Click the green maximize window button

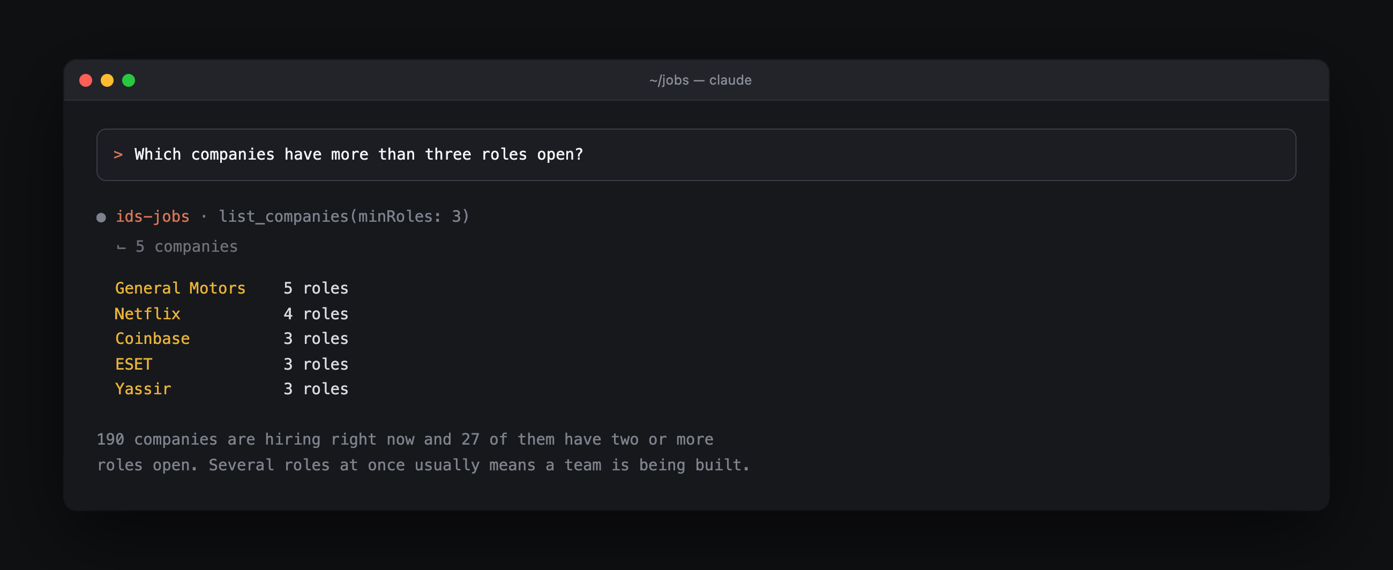coord(129,80)
